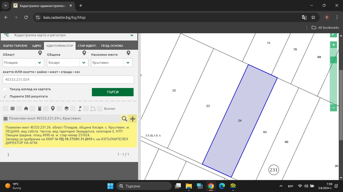Switch to СТАР ИДЕНТ. tab

coord(87,46)
